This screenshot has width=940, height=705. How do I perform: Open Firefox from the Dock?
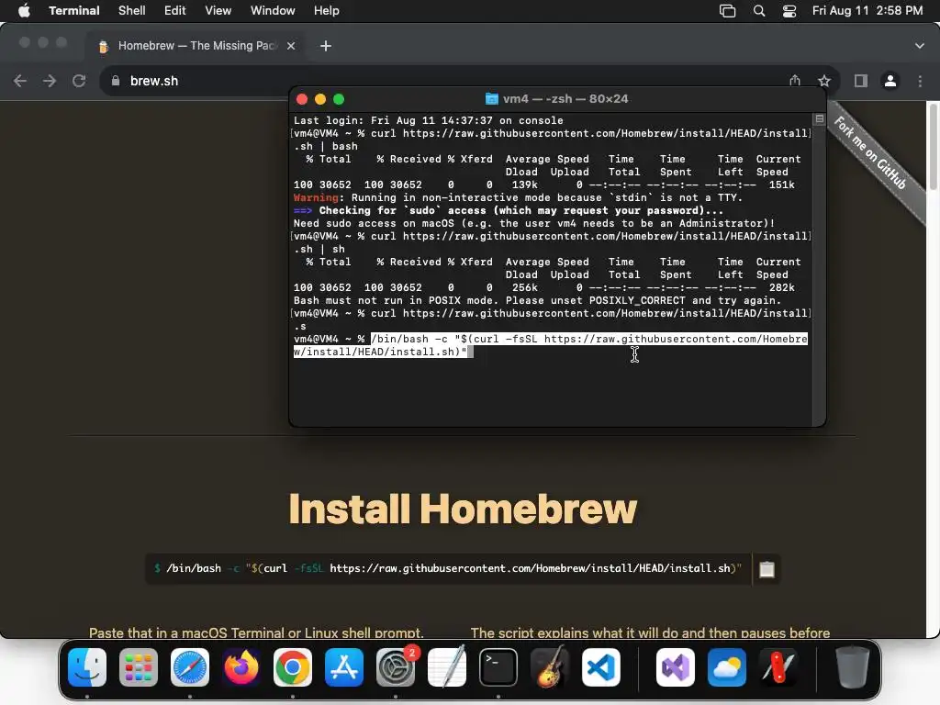click(241, 667)
